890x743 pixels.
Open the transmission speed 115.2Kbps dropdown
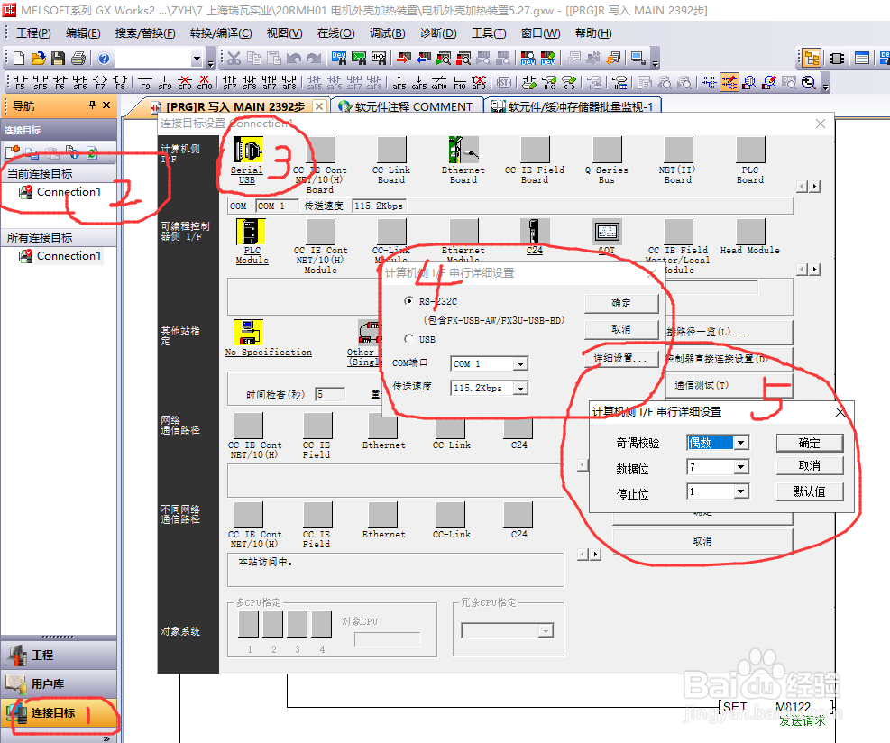pyautogui.click(x=520, y=389)
